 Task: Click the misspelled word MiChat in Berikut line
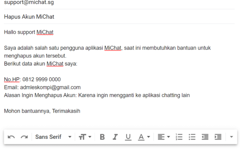coord(55,64)
